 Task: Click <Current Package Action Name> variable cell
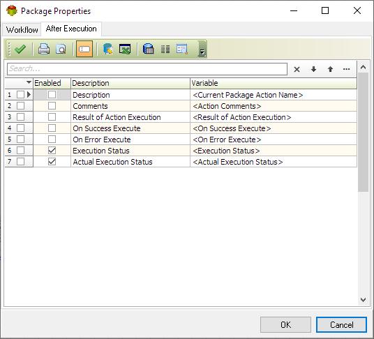click(x=274, y=95)
